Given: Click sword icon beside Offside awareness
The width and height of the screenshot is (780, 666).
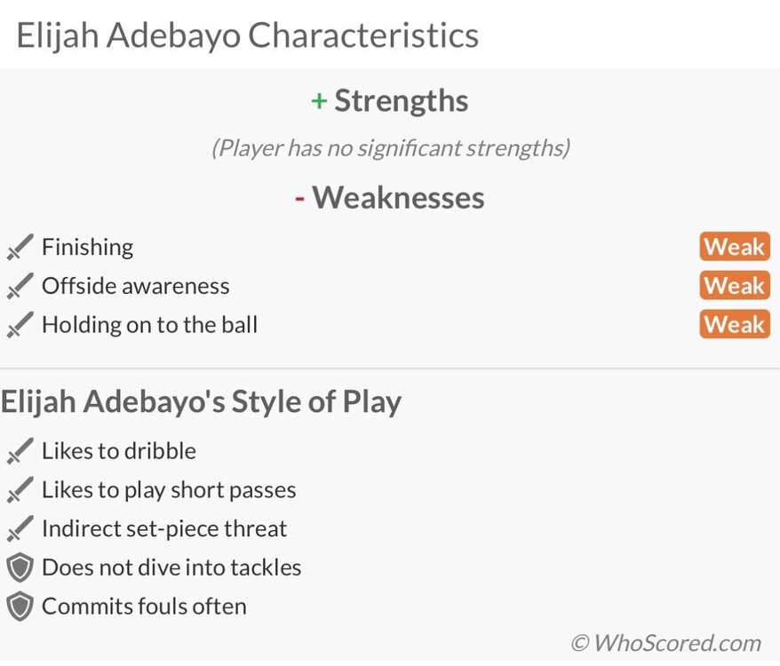Looking at the screenshot, I should (x=20, y=286).
